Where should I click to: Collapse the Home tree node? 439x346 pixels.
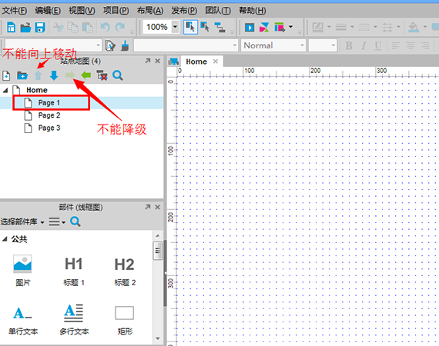point(5,90)
